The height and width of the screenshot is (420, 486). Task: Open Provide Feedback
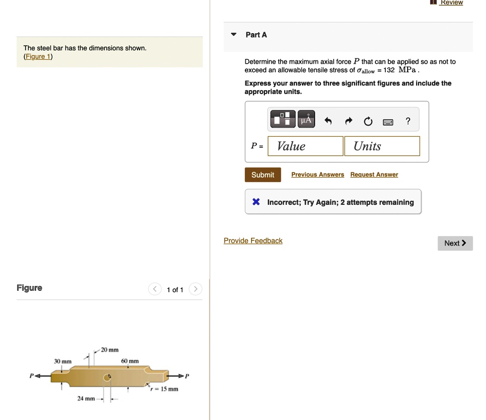coord(253,240)
